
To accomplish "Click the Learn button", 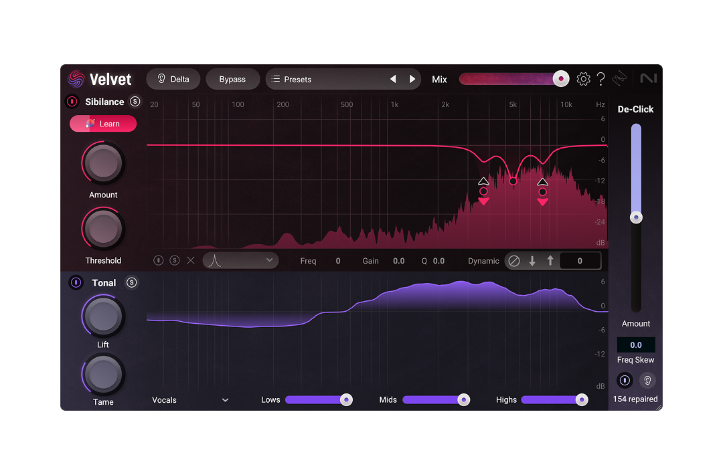I will tap(103, 124).
